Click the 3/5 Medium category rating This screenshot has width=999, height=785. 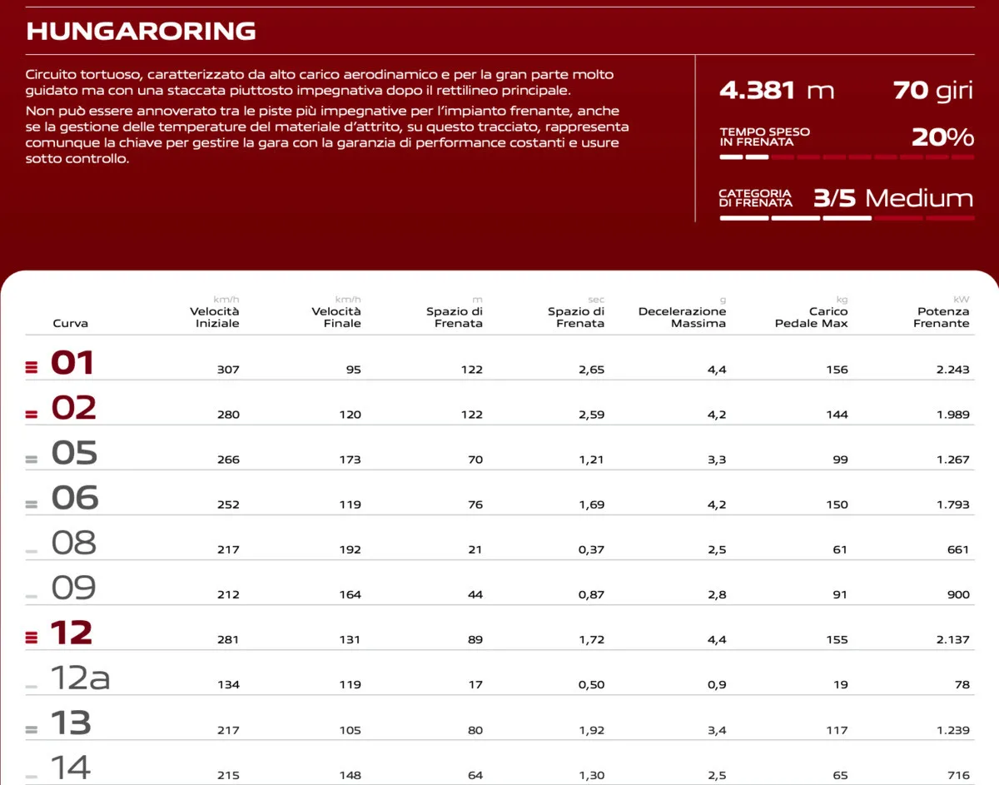(x=892, y=198)
